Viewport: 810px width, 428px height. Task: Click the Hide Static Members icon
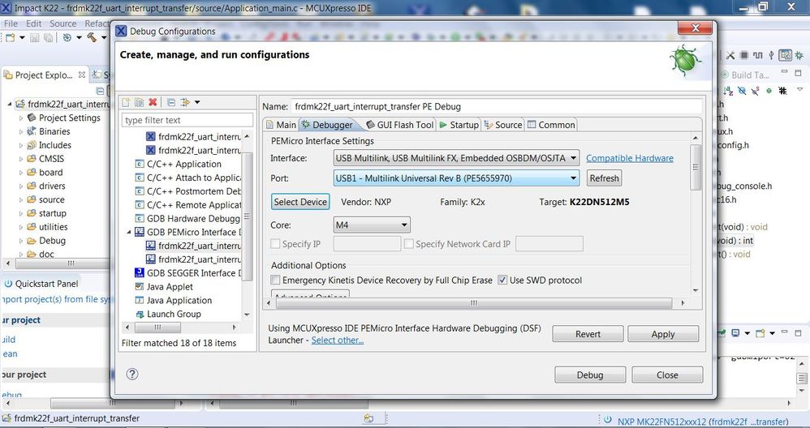pos(756,91)
